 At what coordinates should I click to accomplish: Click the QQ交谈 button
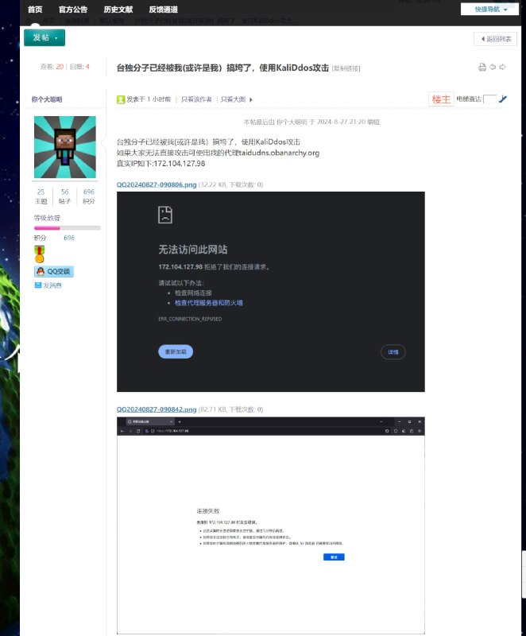pos(54,271)
